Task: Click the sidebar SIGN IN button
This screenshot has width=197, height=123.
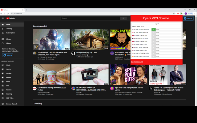Action: 8,55
